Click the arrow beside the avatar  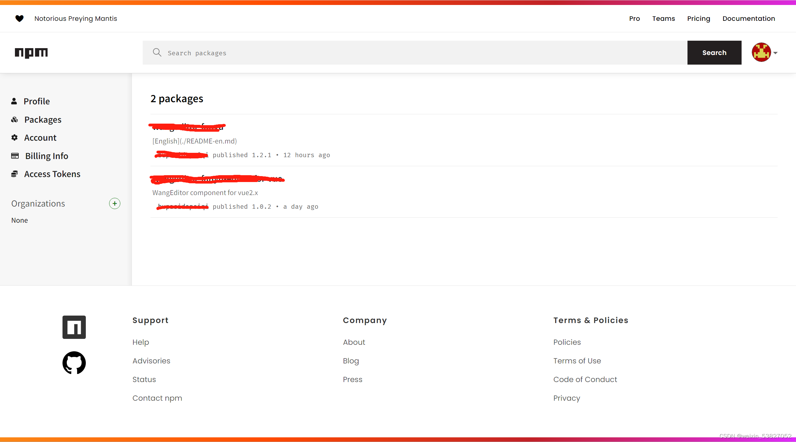[x=775, y=53]
